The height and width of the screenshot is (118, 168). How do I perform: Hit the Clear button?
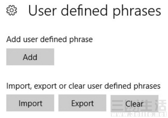coord(134,104)
